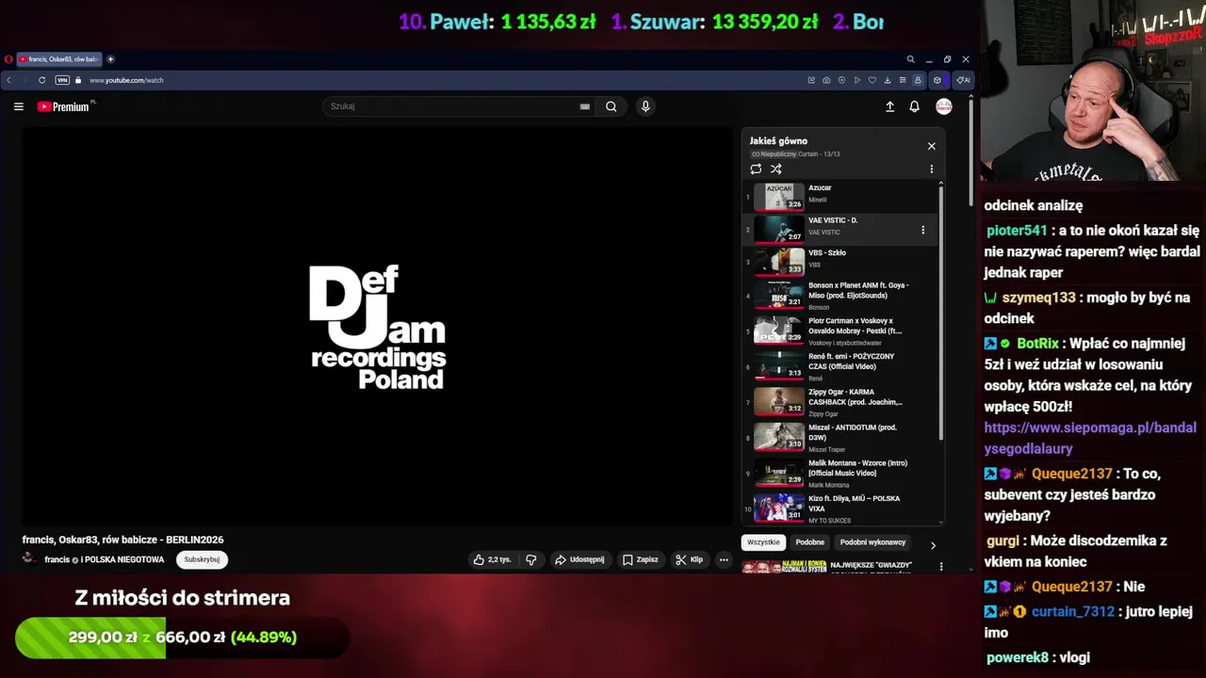This screenshot has height=678, width=1206.
Task: Click the Def Jam video player
Action: tap(377, 327)
